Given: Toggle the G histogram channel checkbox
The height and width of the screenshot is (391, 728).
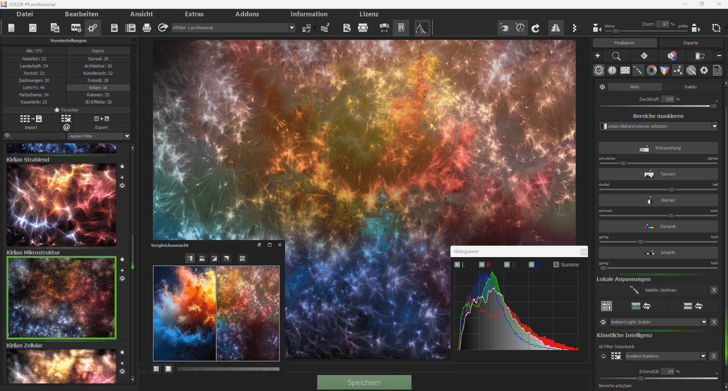Looking at the screenshot, I should coord(507,265).
